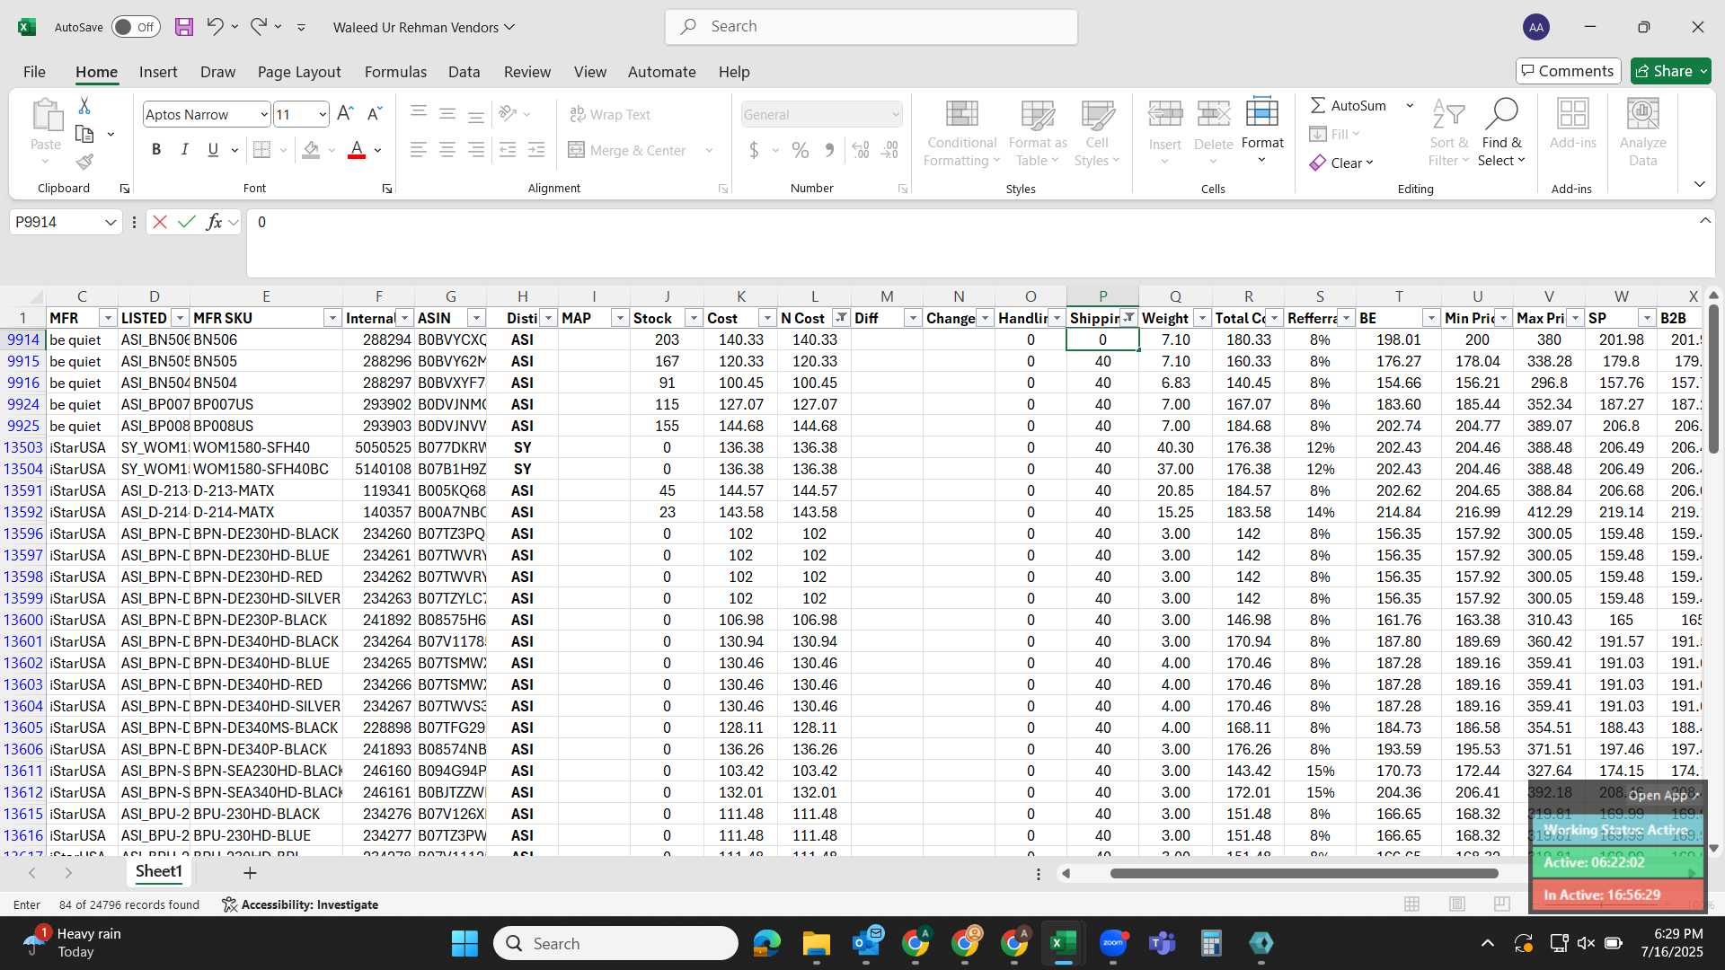The image size is (1725, 970).
Task: Expand the font size dropdown
Action: coord(323,114)
